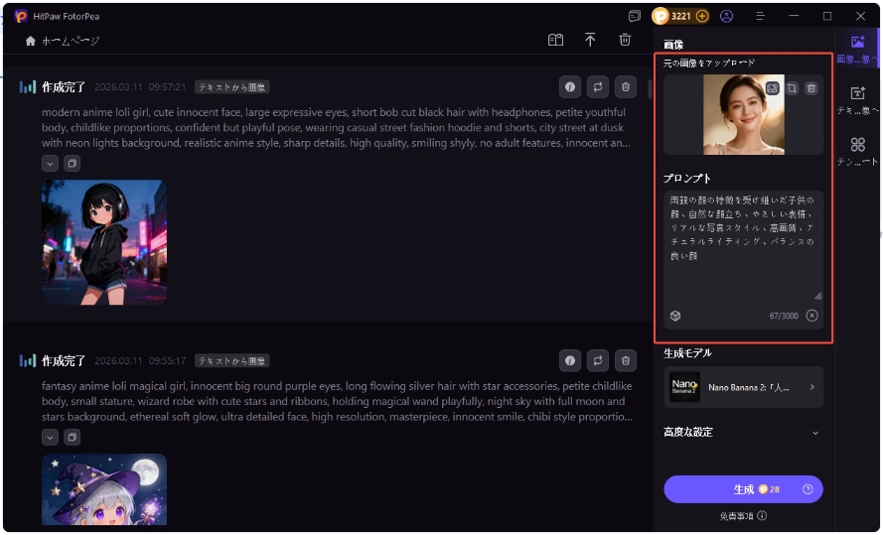Viewport: 883px width, 535px height.
Task: Show info for the 09:57:21 generation
Action: pyautogui.click(x=570, y=87)
